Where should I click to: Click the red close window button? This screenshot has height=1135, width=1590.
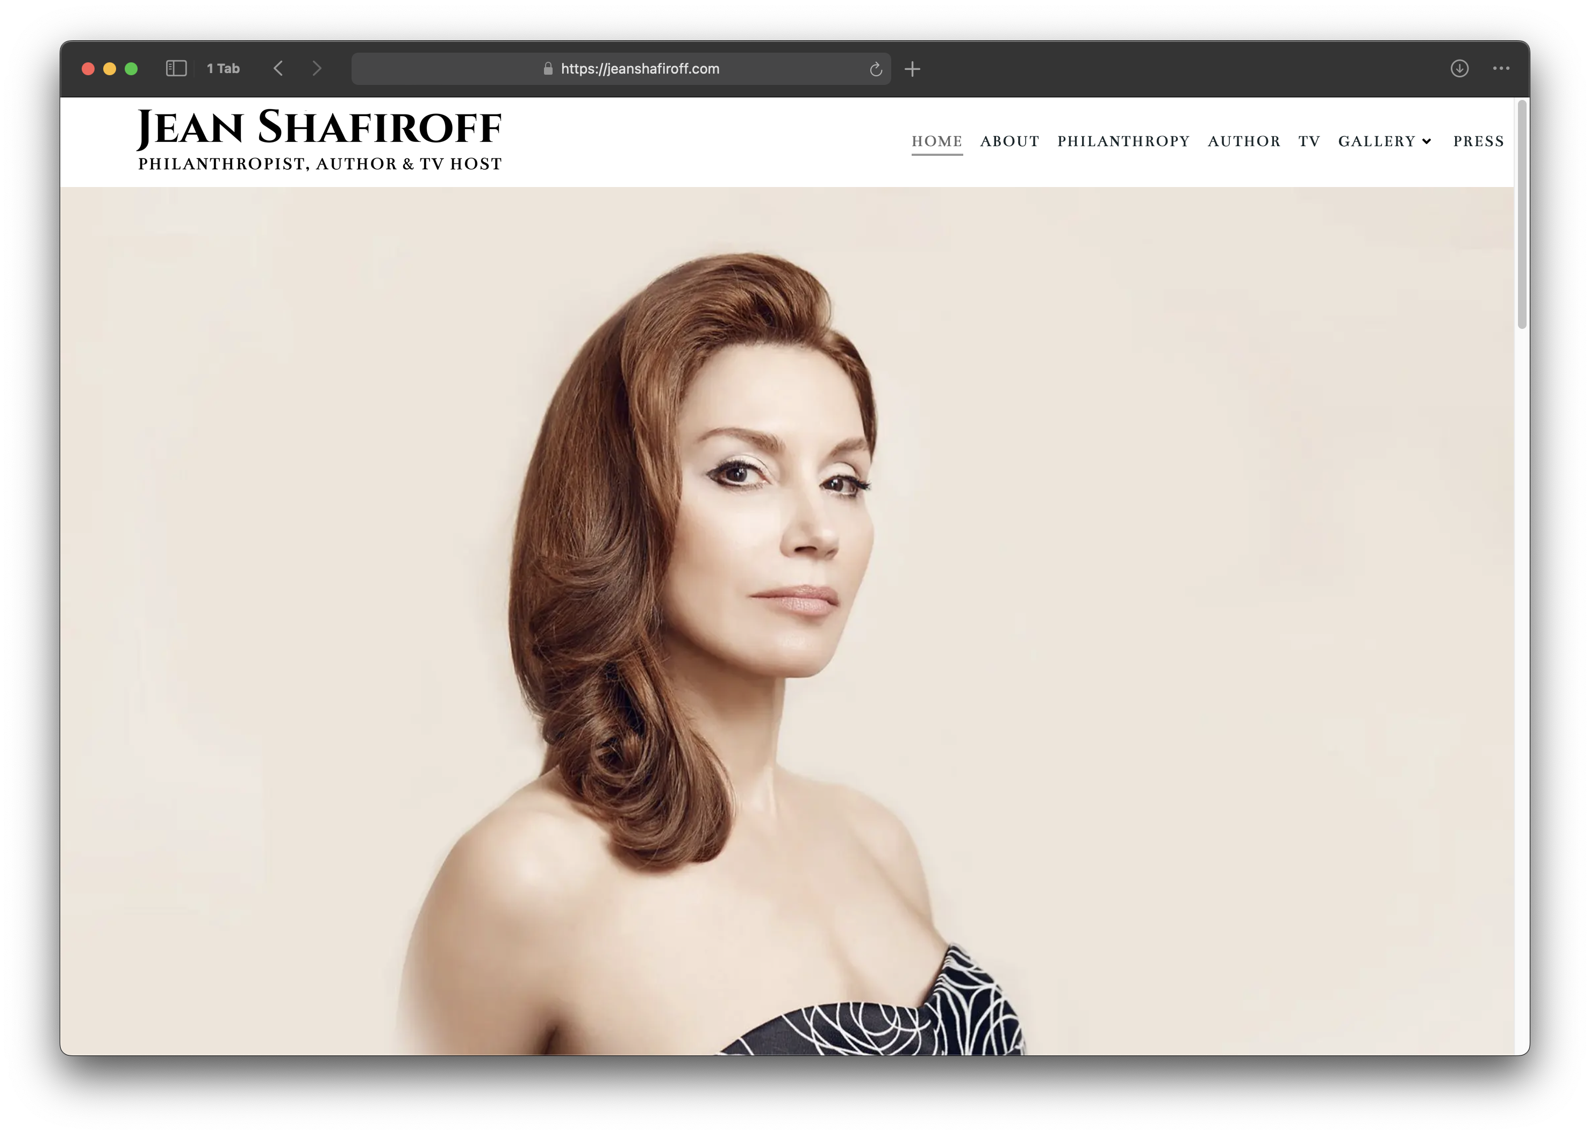(88, 68)
